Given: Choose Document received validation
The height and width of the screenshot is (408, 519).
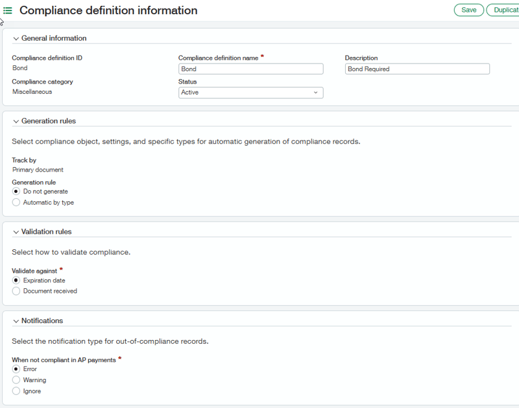Looking at the screenshot, I should pos(16,291).
